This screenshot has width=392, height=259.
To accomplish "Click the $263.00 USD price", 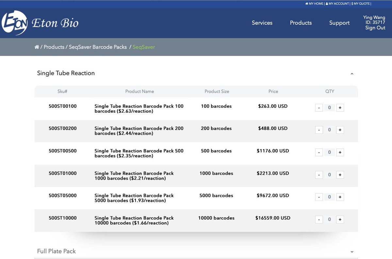I will pos(273,106).
